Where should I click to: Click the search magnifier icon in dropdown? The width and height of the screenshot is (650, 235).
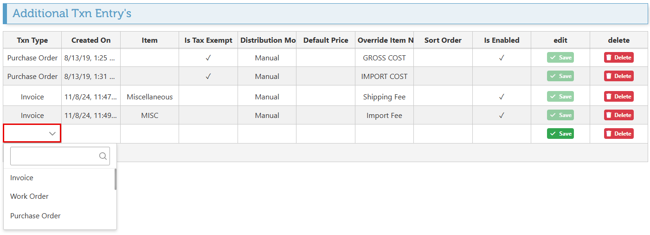[103, 157]
